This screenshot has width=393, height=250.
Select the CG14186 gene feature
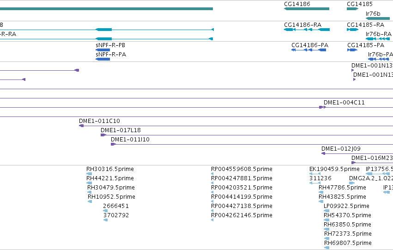[297, 4]
